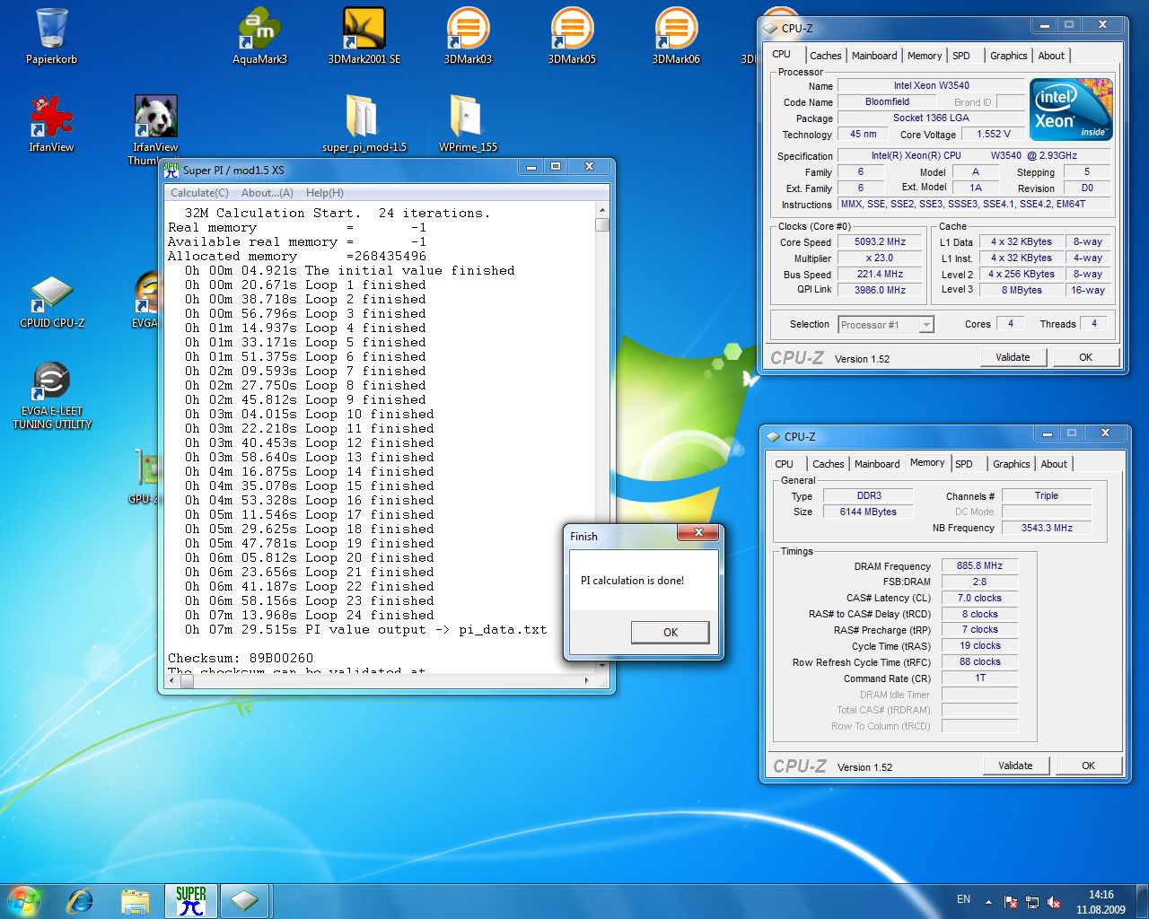
Task: Switch to About tab in top CPU-Z window
Action: [x=1051, y=56]
